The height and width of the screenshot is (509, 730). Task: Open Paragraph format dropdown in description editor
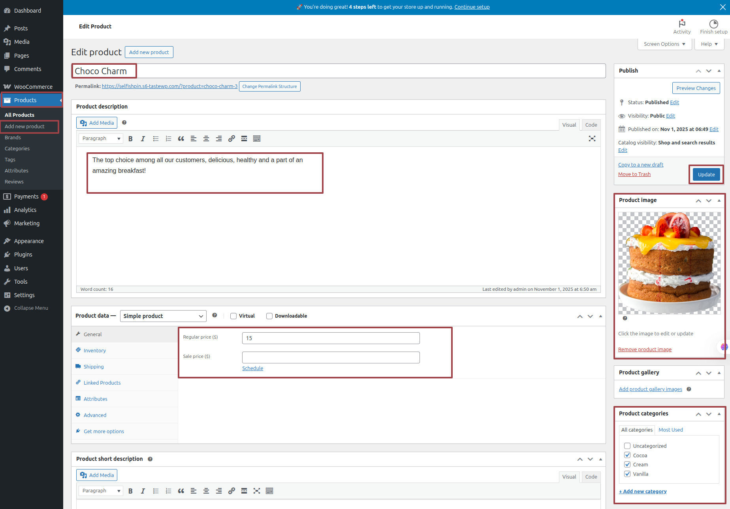point(101,138)
